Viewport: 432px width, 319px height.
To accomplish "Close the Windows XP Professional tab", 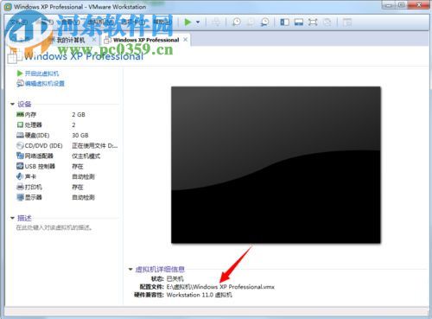I will [186, 40].
